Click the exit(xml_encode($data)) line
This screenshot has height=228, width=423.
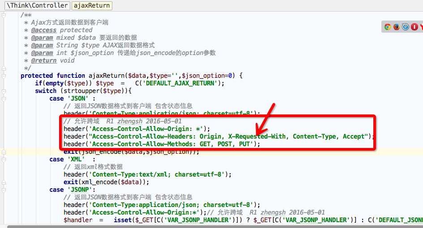(106, 182)
